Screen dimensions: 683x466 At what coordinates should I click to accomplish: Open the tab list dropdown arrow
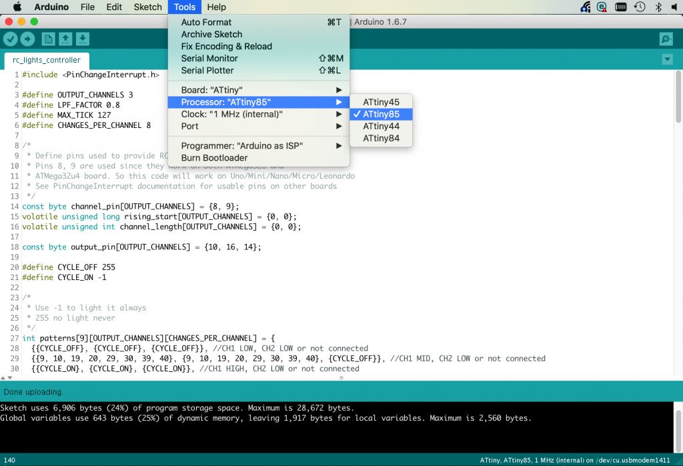pos(667,59)
